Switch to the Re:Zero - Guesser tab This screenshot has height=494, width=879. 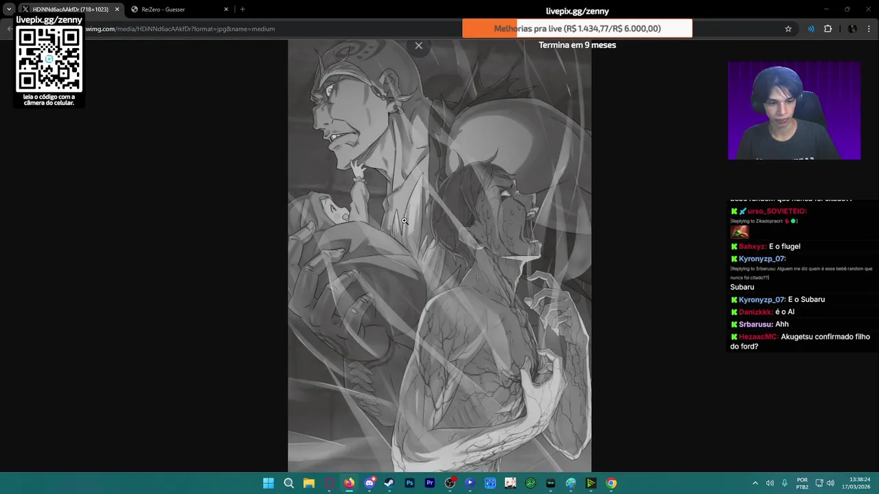(x=179, y=10)
